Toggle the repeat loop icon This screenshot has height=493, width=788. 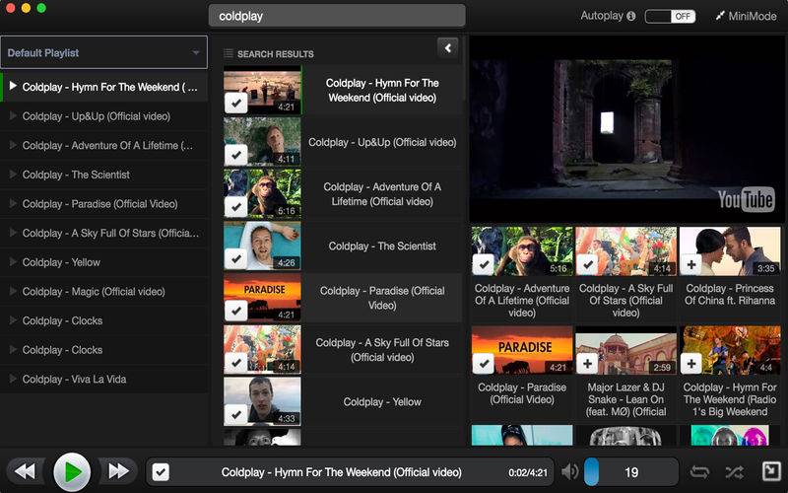(700, 472)
